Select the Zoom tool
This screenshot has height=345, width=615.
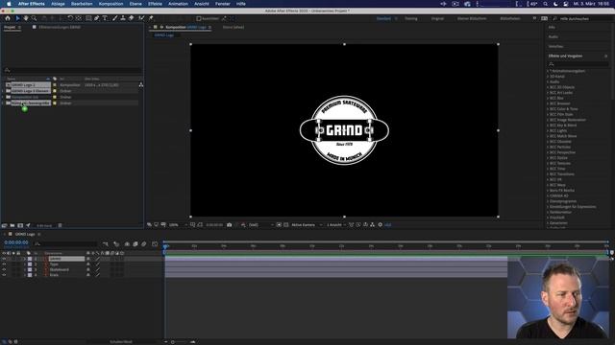point(35,18)
